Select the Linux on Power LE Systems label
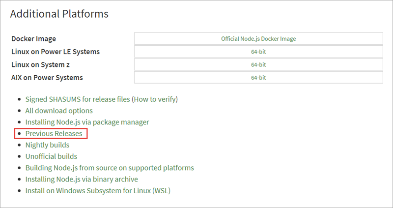Viewport: 393px width, 208px height. (56, 52)
